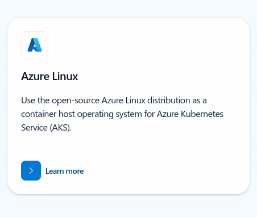Select the blue chevron arrow button
The height and width of the screenshot is (218, 257).
tap(31, 170)
